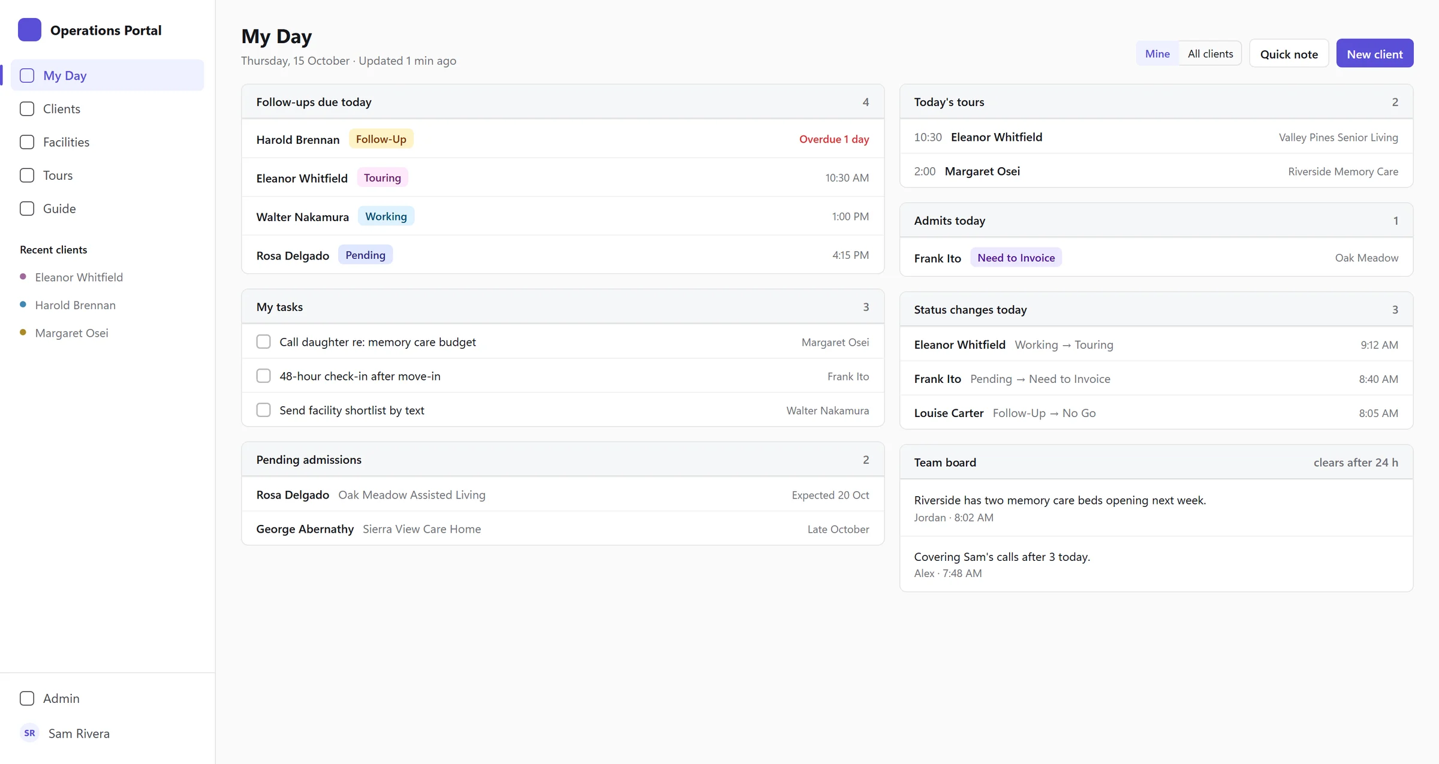Click Margaret Osei name on call daughter task

(835, 342)
